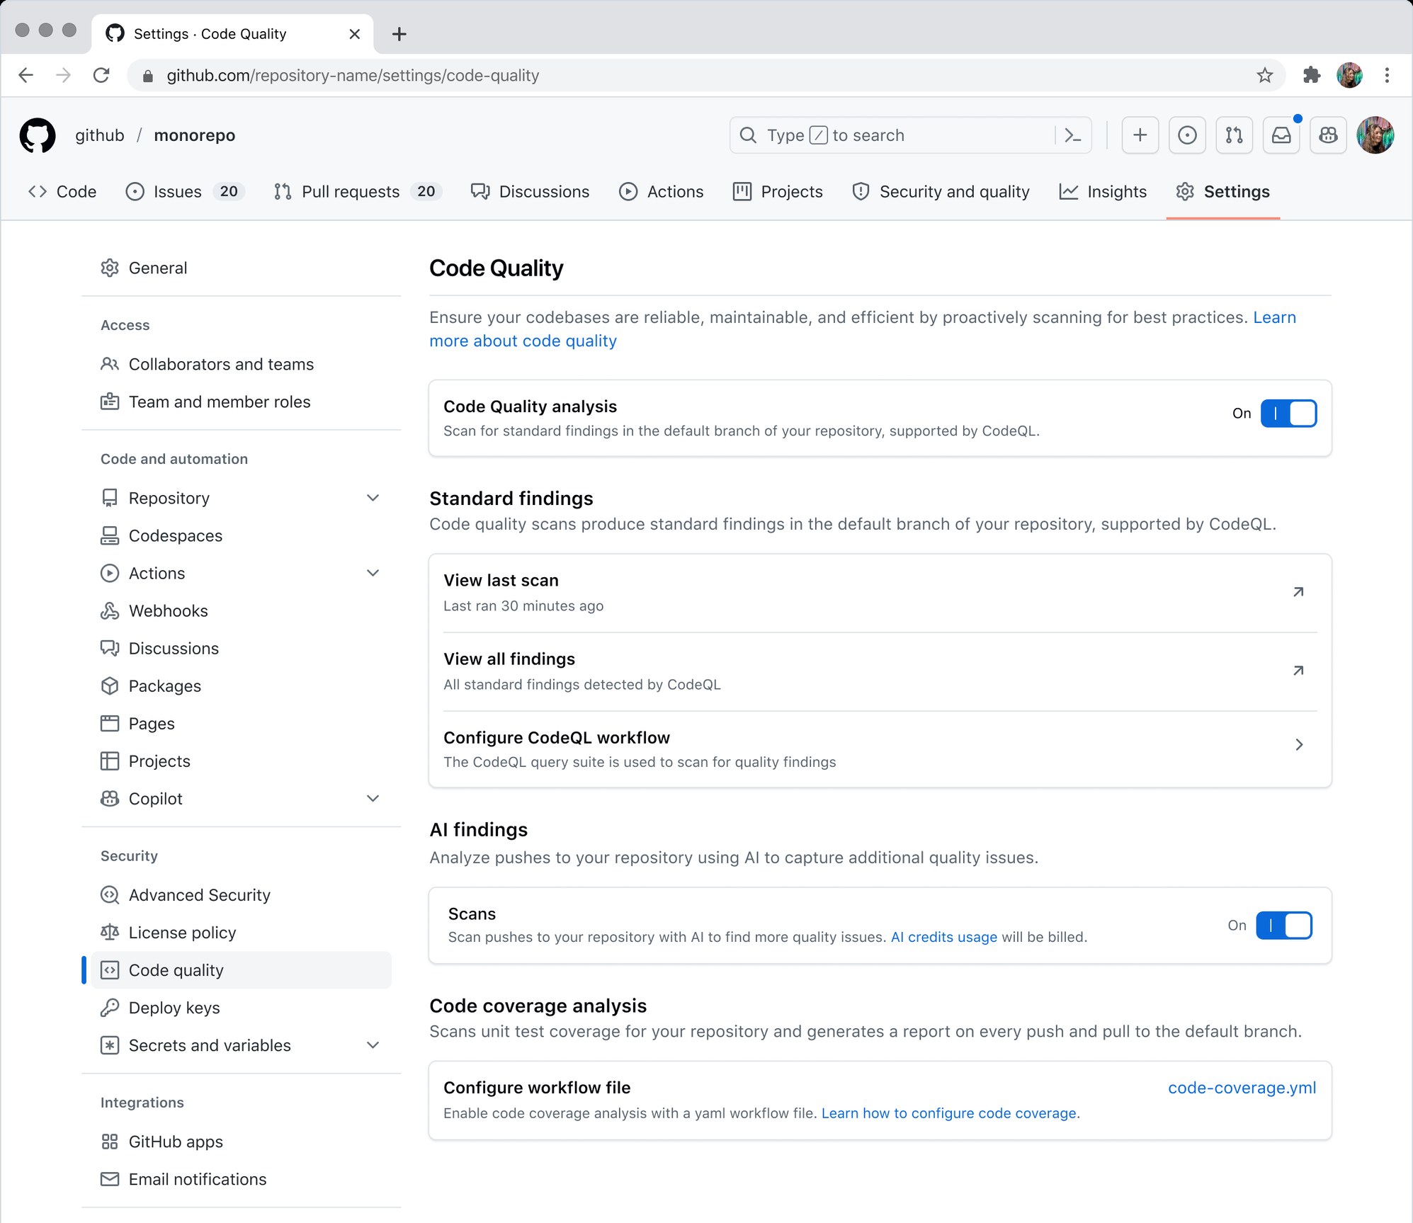Viewport: 1413px width, 1223px height.
Task: Expand the Secrets and variables section
Action: pos(373,1045)
